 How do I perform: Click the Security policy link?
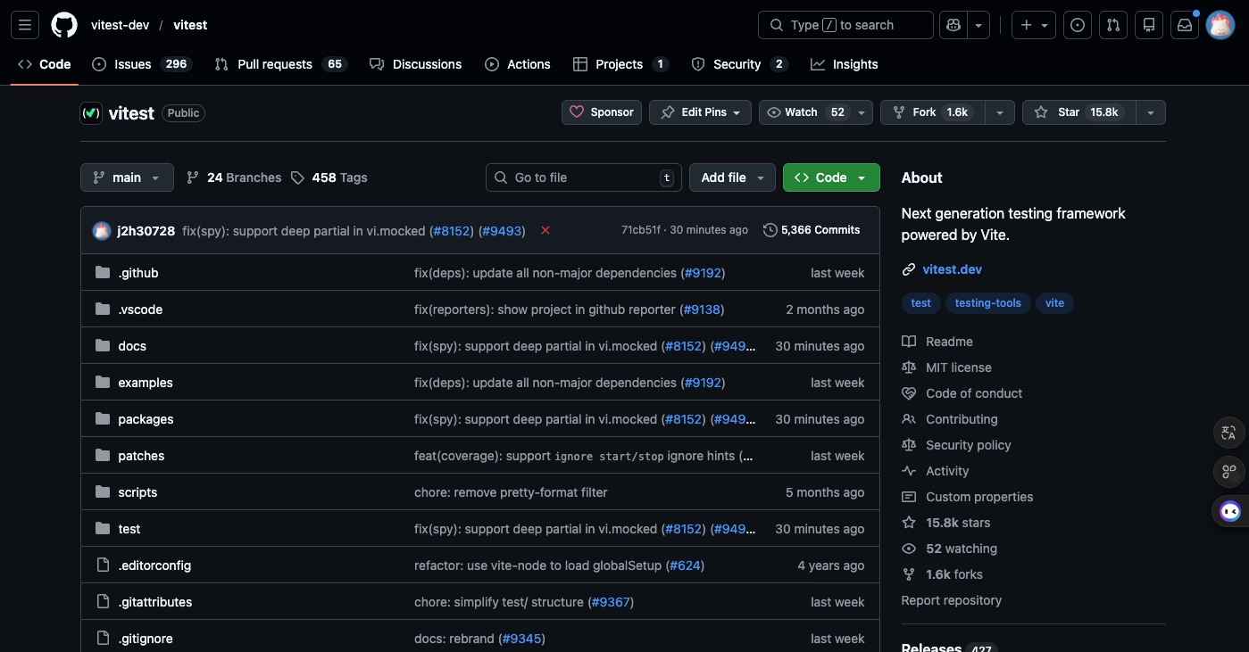[x=969, y=445]
